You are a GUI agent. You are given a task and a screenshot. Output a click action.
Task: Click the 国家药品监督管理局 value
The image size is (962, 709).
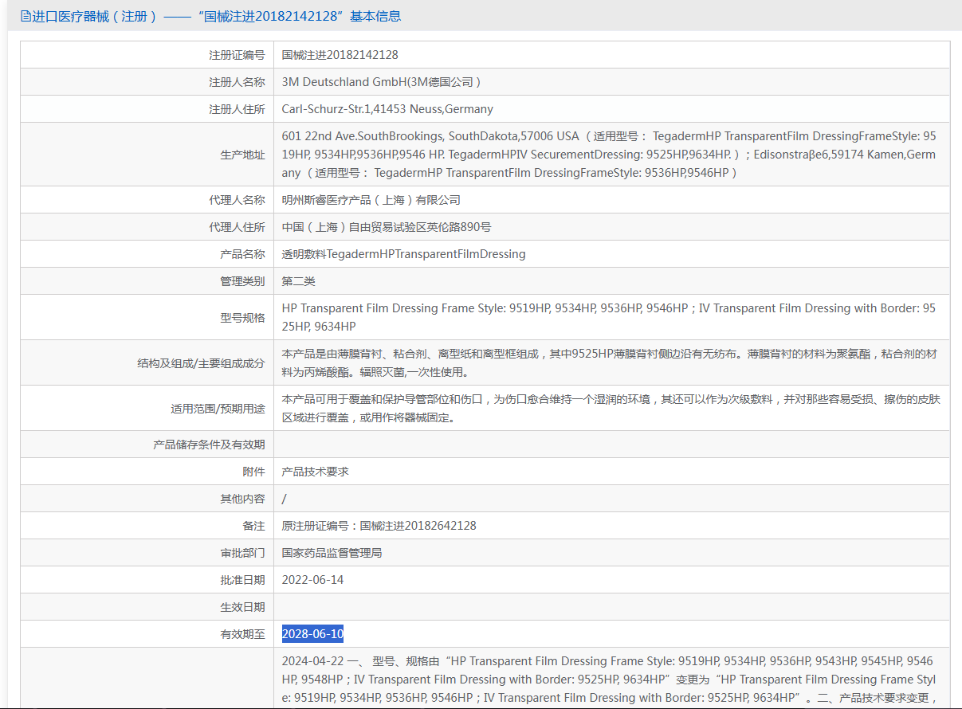coord(332,553)
